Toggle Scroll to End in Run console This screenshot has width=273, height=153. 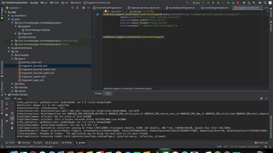pos(12,118)
